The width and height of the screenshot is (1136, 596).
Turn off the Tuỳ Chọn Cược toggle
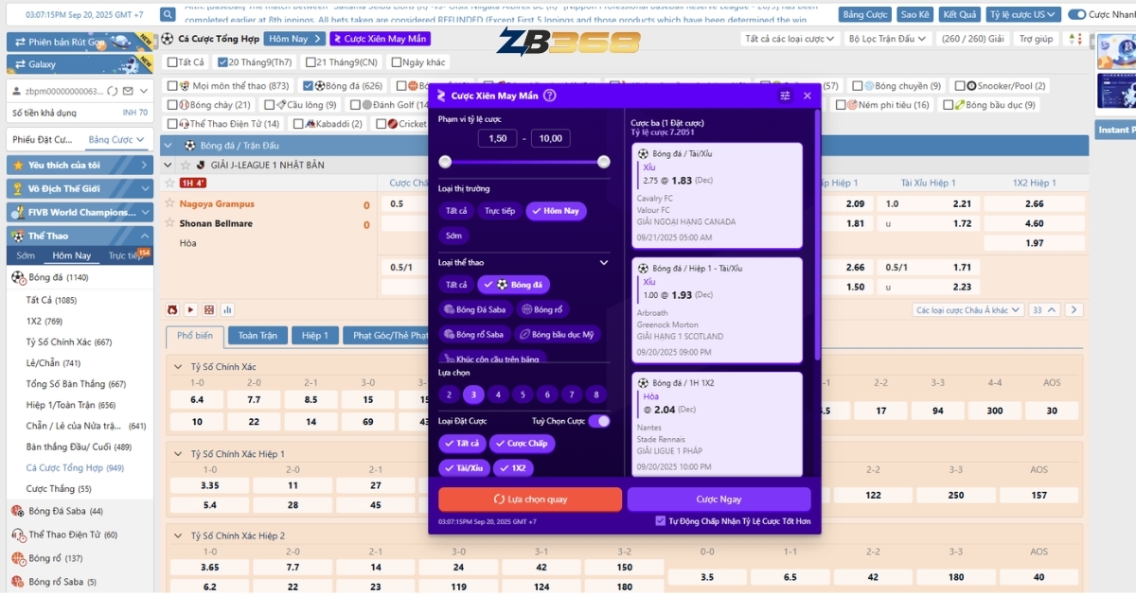pos(598,421)
